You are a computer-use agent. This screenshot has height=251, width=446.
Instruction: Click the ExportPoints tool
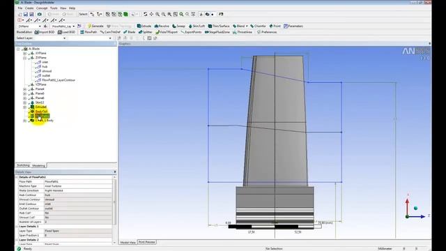pyautogui.click(x=192, y=32)
